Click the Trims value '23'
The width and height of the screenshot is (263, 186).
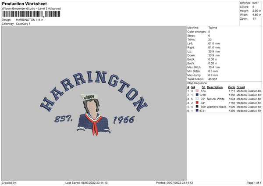[210, 39]
